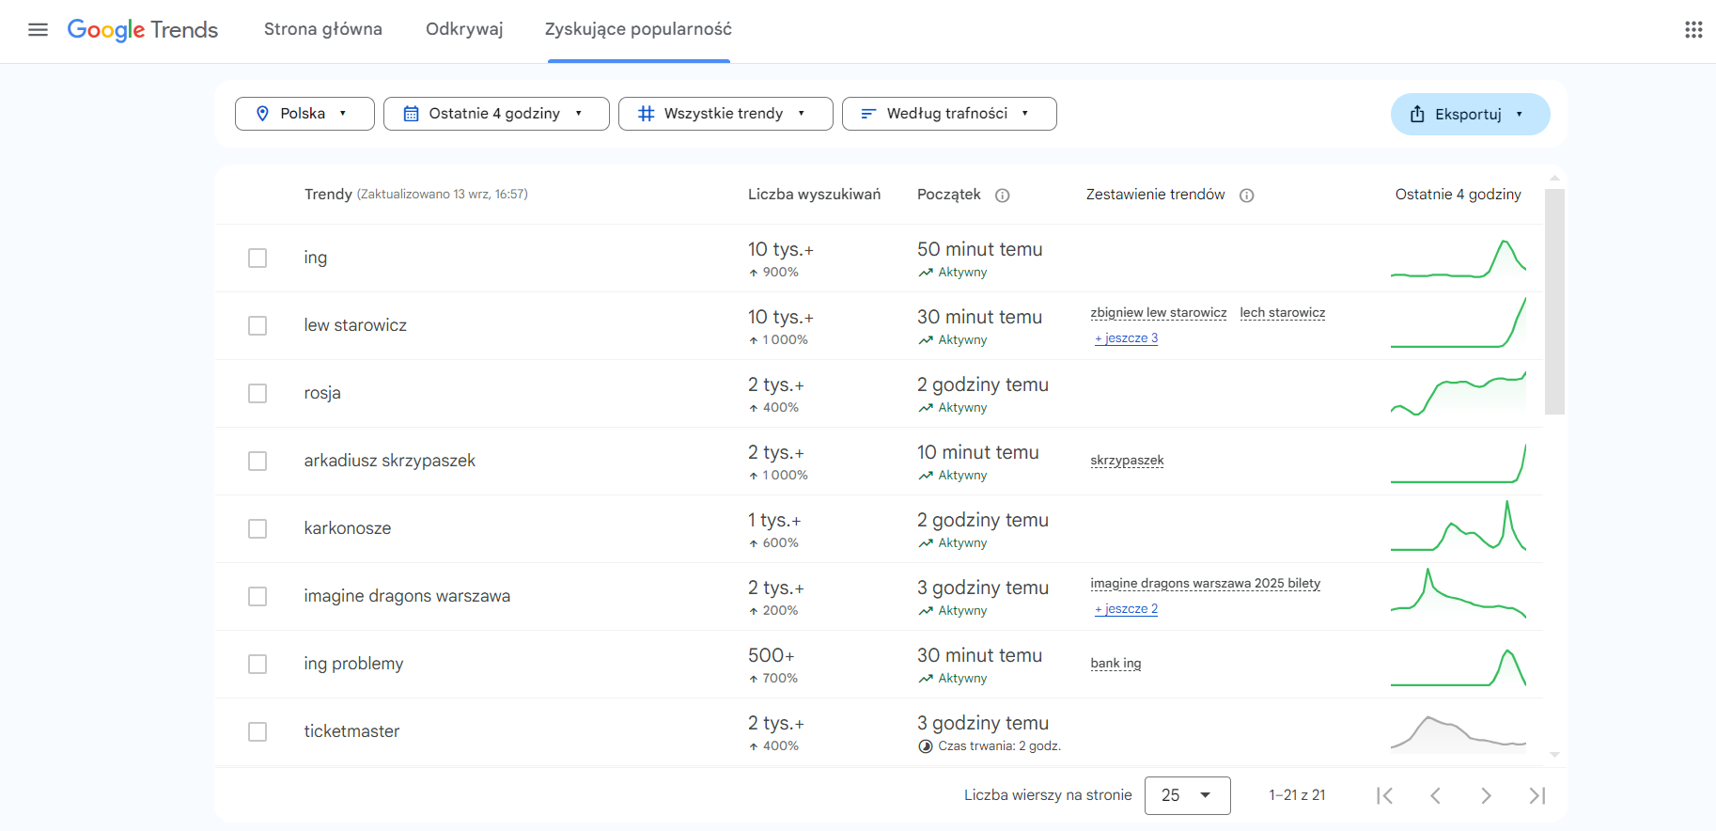Open the lech starowicz related query
1716x831 pixels.
click(x=1283, y=313)
